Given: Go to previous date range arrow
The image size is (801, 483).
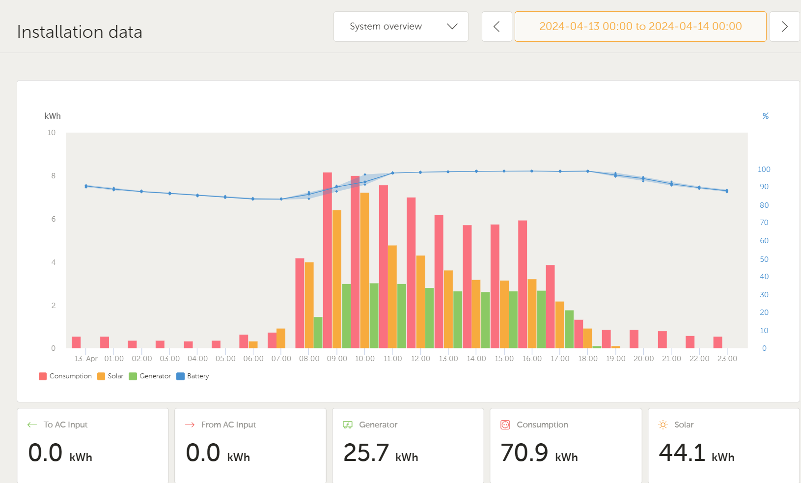Looking at the screenshot, I should (497, 27).
